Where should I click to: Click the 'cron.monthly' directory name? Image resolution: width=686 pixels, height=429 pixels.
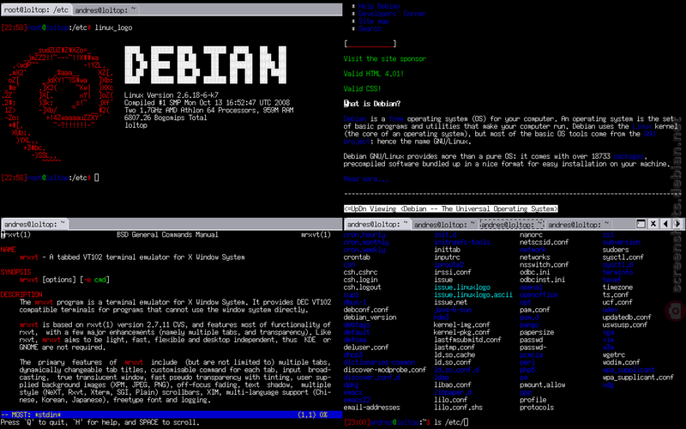pos(366,242)
